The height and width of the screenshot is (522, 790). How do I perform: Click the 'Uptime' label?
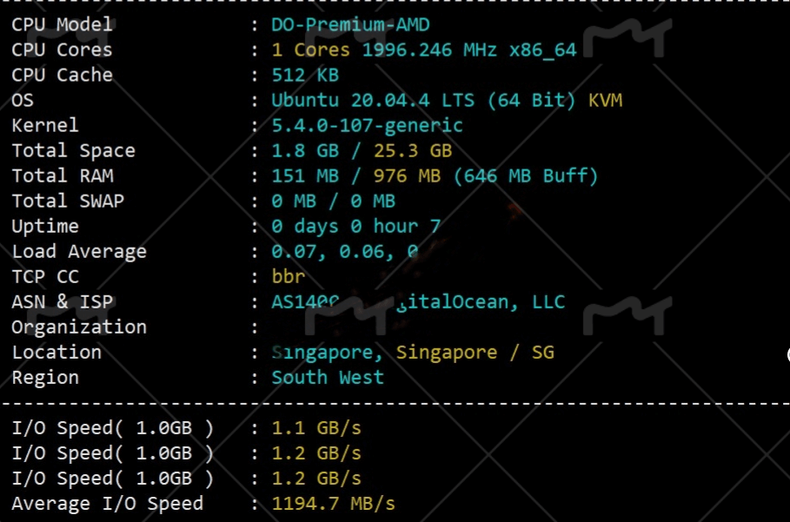click(x=45, y=227)
